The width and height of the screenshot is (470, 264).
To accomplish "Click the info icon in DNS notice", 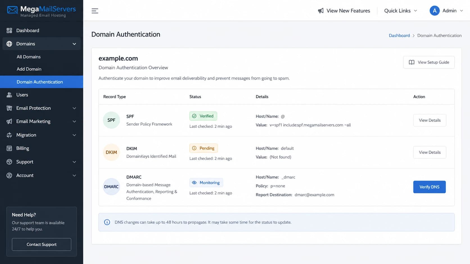I will pyautogui.click(x=107, y=222).
